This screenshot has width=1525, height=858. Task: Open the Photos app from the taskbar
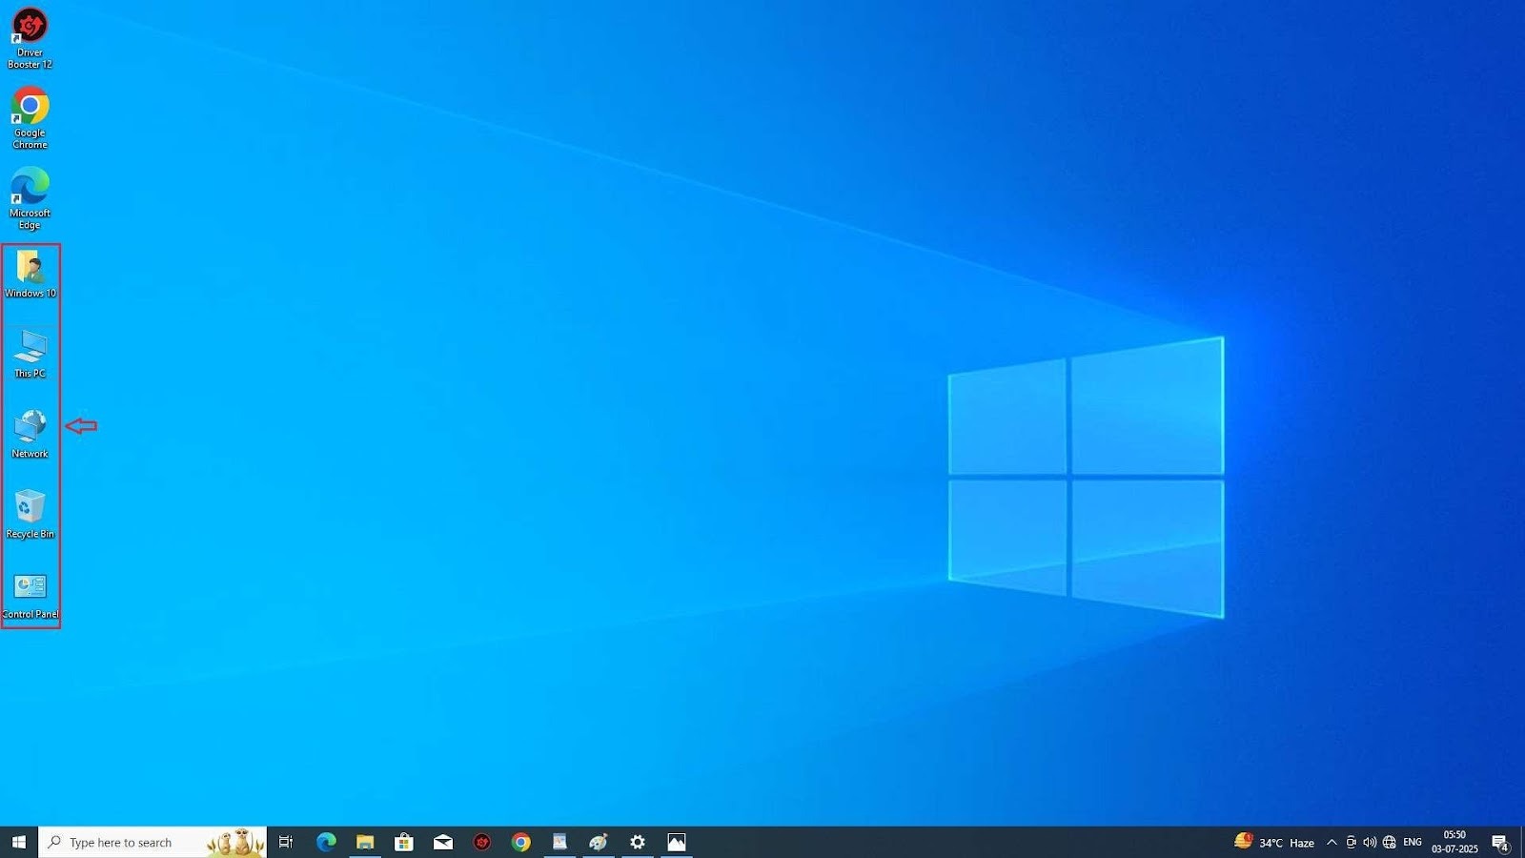pos(678,842)
